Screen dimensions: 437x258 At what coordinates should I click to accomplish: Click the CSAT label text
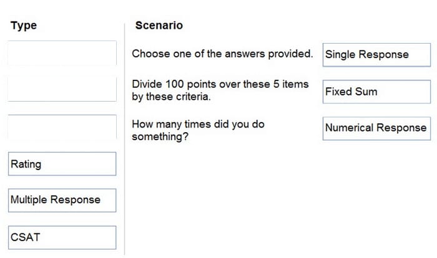[x=26, y=237]
